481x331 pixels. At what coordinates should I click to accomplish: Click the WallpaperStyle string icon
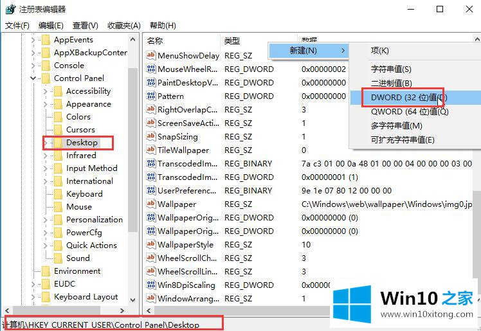tap(150, 244)
